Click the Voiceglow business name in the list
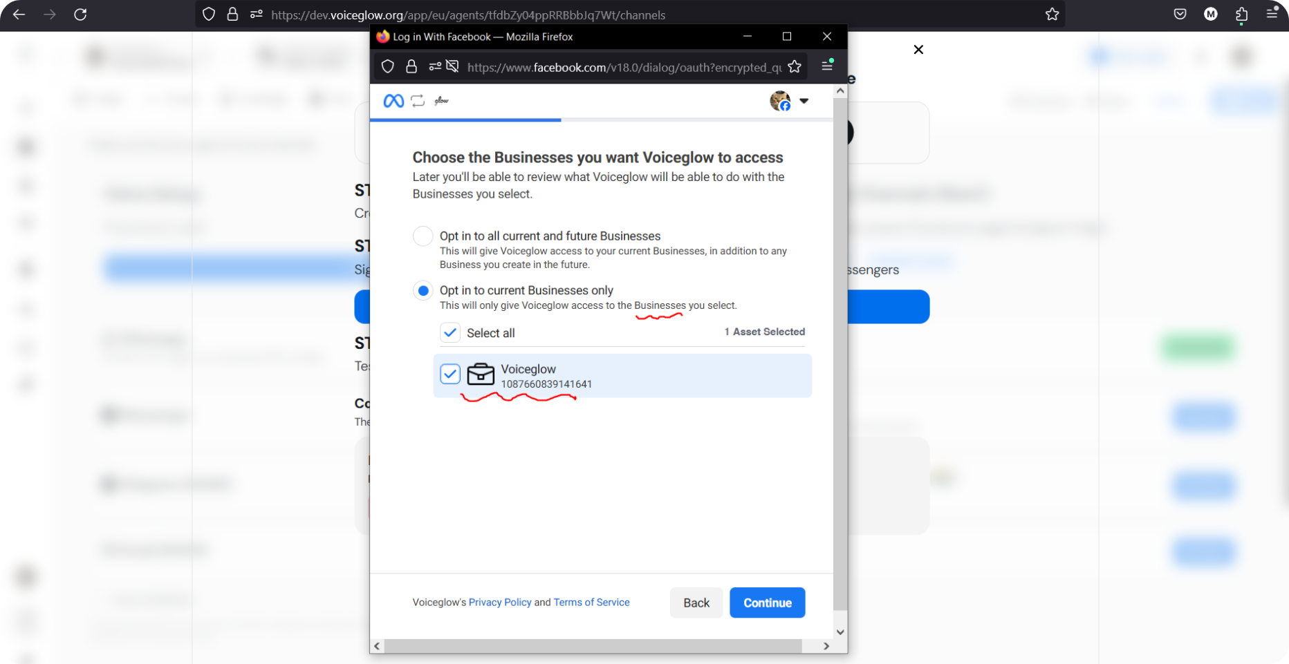The width and height of the screenshot is (1289, 664). 528,369
